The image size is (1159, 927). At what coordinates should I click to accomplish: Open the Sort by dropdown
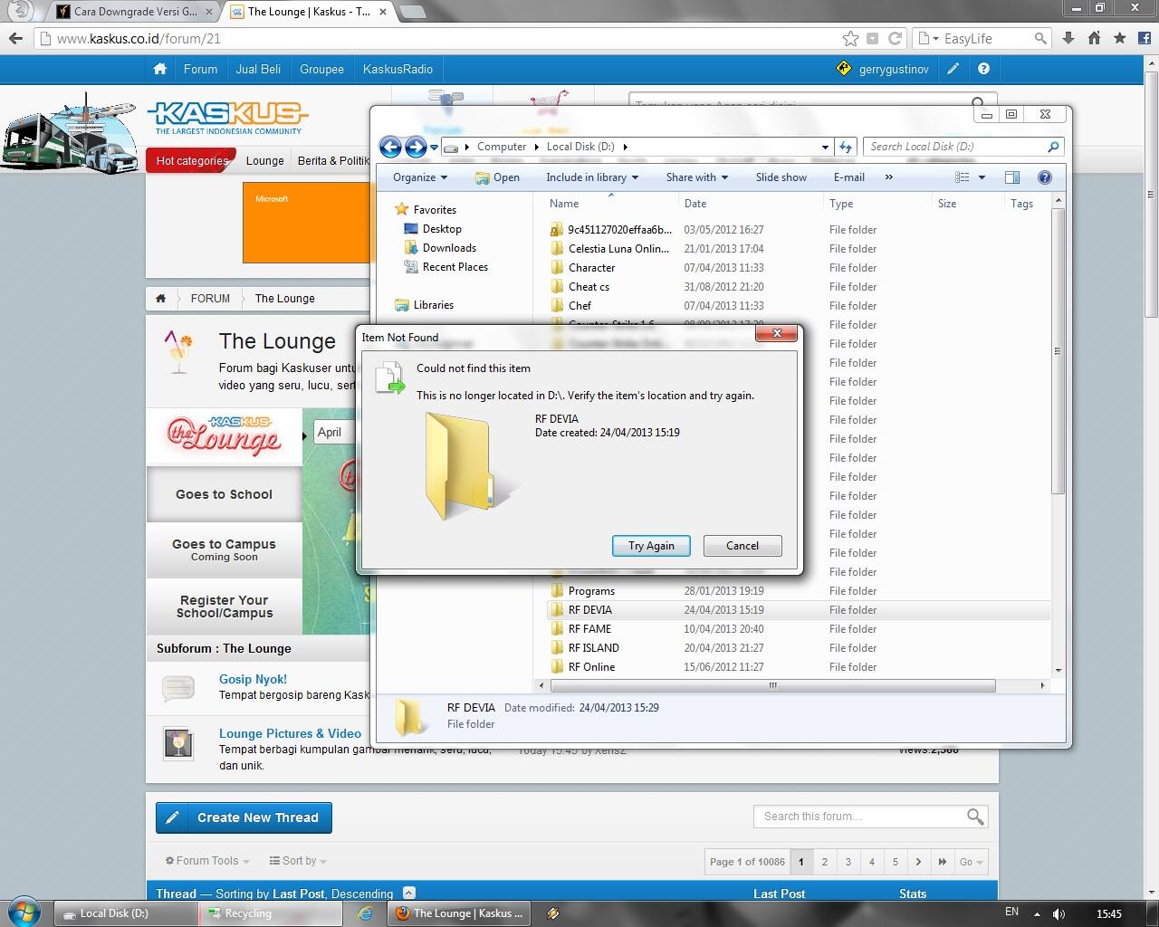point(298,861)
